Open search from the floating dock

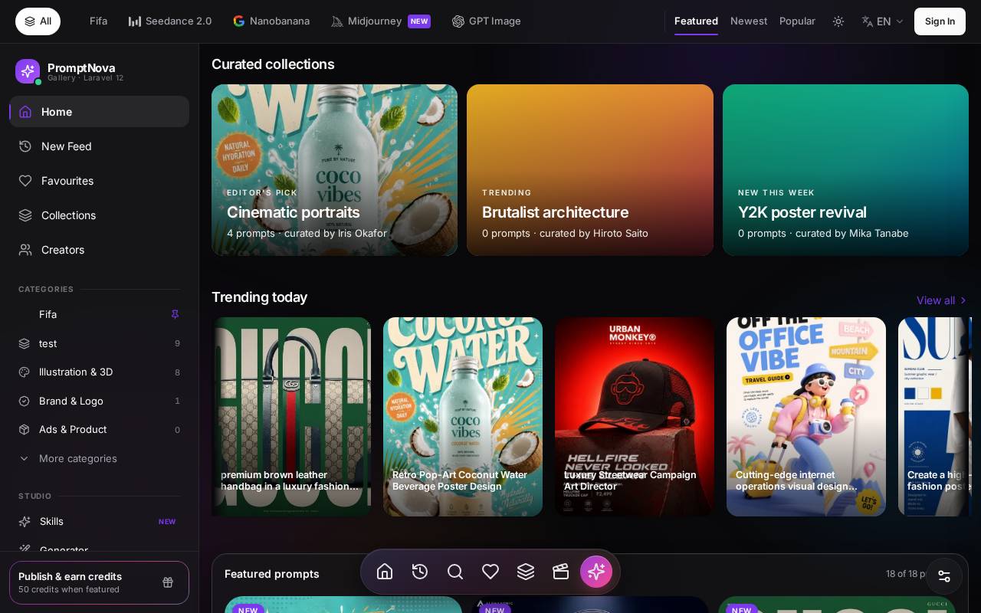(455, 572)
